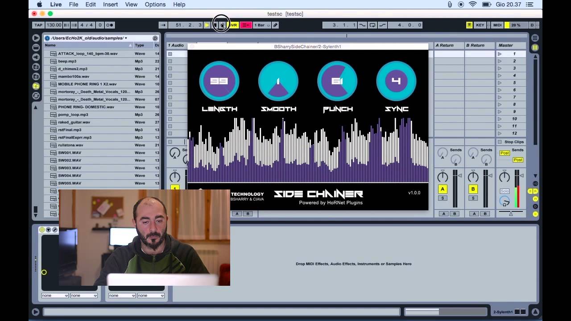Screen dimensions: 571x321
Task: Click the Stop transport button
Action: (x=216, y=25)
